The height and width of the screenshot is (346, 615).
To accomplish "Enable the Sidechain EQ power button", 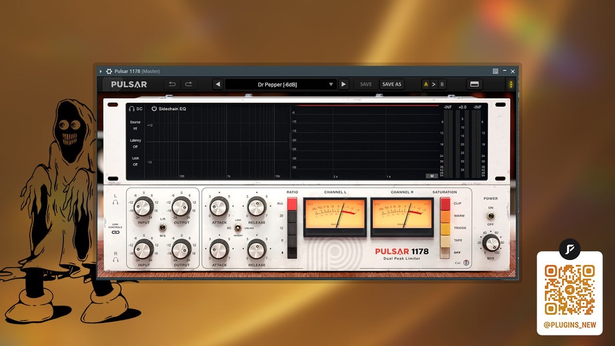I will (154, 109).
